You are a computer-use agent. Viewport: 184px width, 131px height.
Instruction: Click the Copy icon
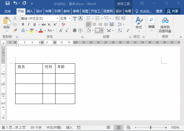coord(15,24)
